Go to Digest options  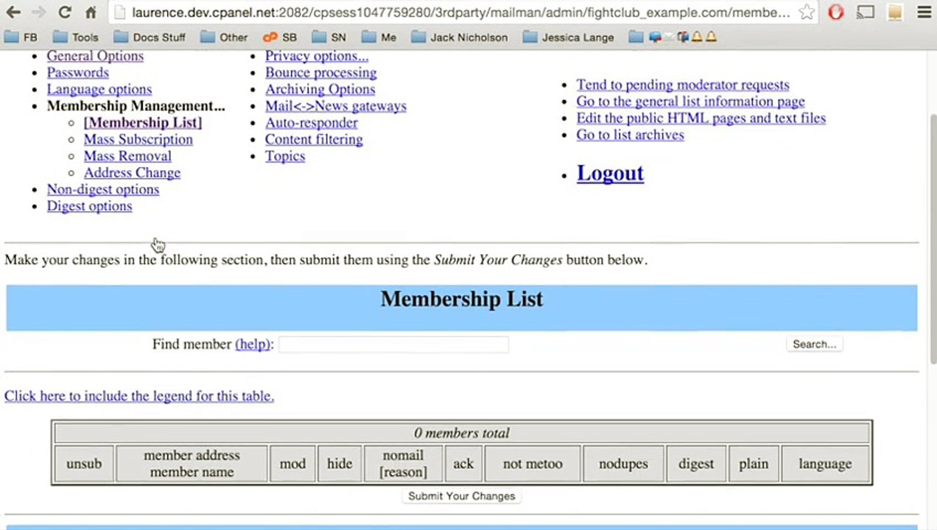click(x=89, y=206)
